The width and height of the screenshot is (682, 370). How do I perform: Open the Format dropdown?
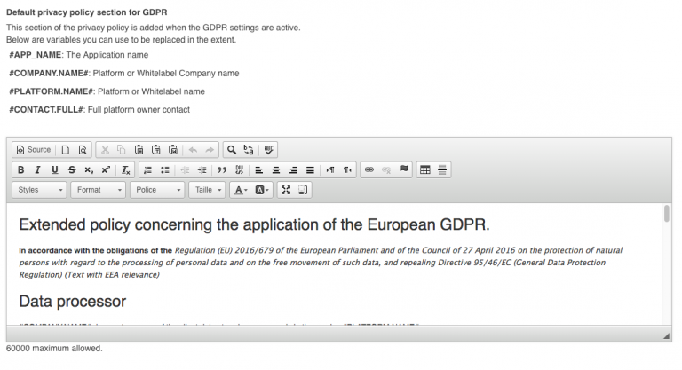pos(99,189)
